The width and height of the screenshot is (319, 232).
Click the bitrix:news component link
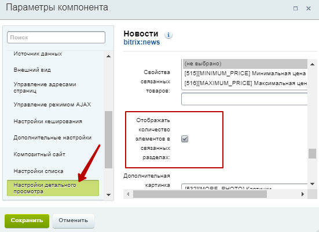142,42
